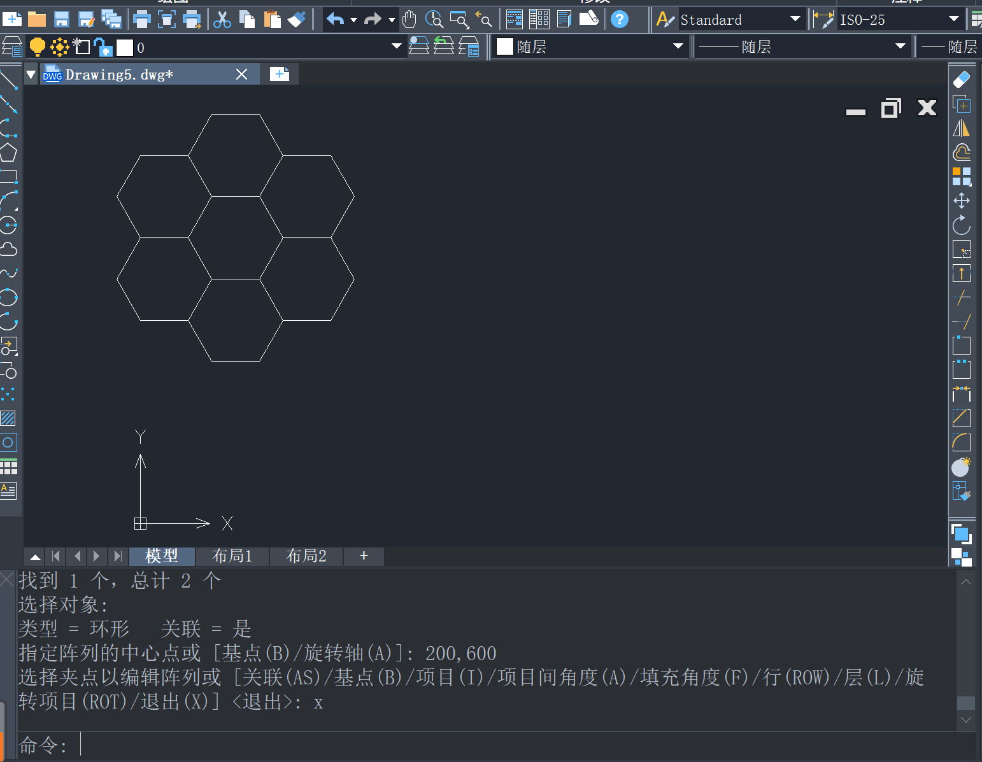Click the white 随层 color swatch
This screenshot has width=982, height=762.
[x=505, y=46]
